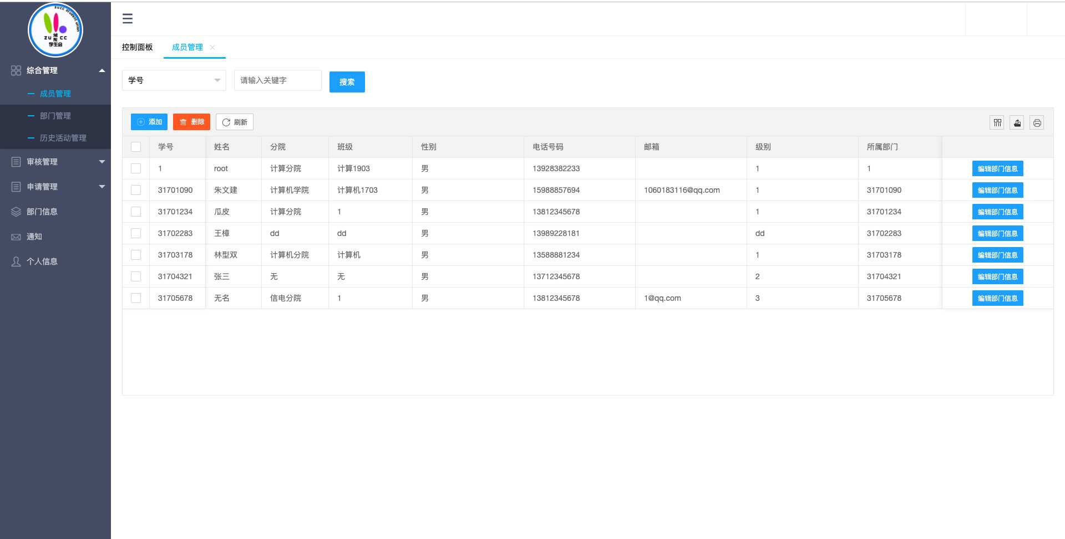
Task: Open 个人信息 in the sidebar
Action: point(55,261)
